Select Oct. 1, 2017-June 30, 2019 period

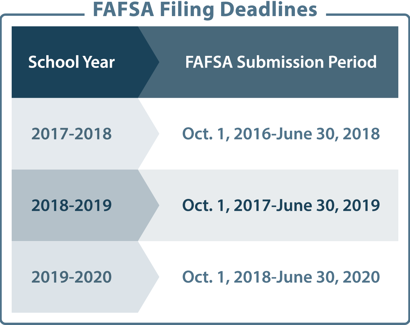(x=281, y=205)
